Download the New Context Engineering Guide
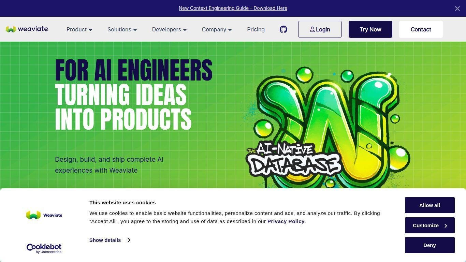Screen dimensions: 466x262 tap(233, 8)
